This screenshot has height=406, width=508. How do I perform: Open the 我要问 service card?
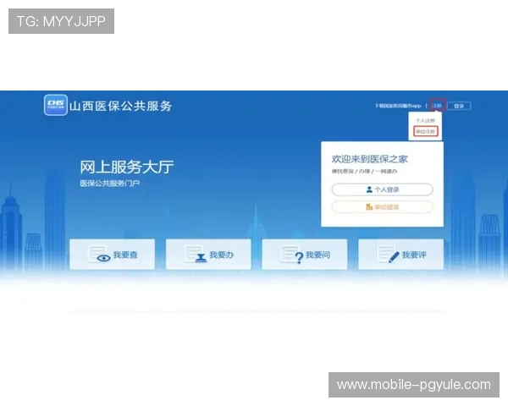(305, 254)
